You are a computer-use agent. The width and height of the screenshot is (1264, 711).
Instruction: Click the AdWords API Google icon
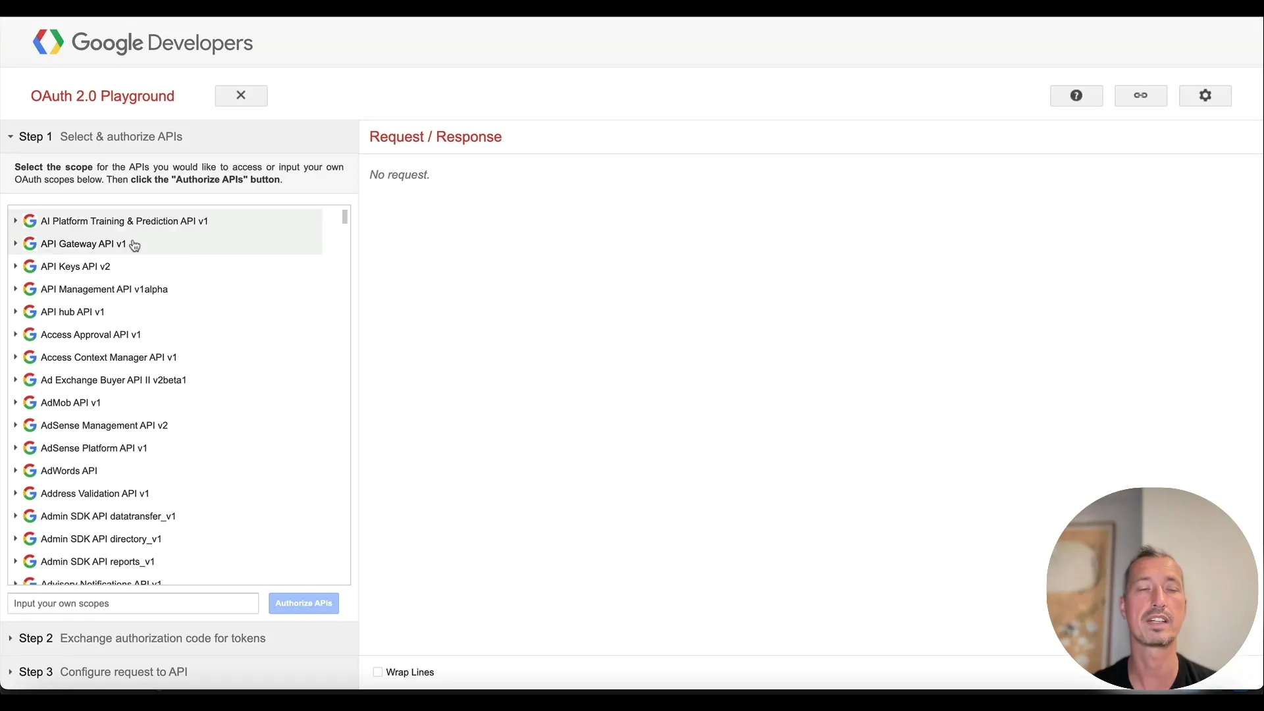(x=29, y=470)
